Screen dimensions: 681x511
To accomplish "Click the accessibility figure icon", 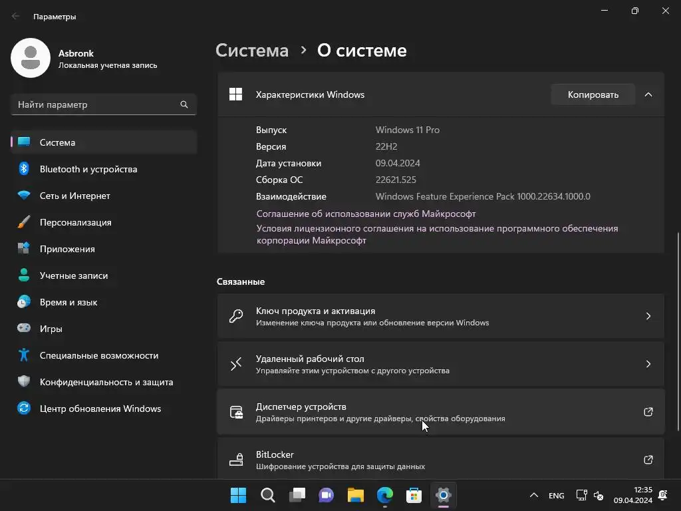I will (x=24, y=355).
